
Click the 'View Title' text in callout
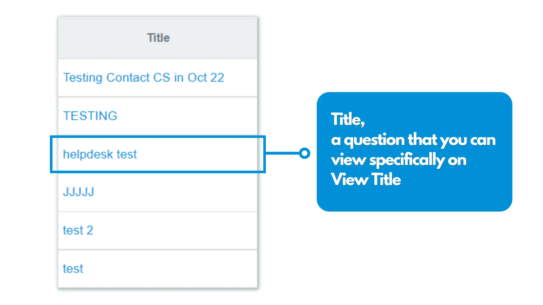click(366, 179)
